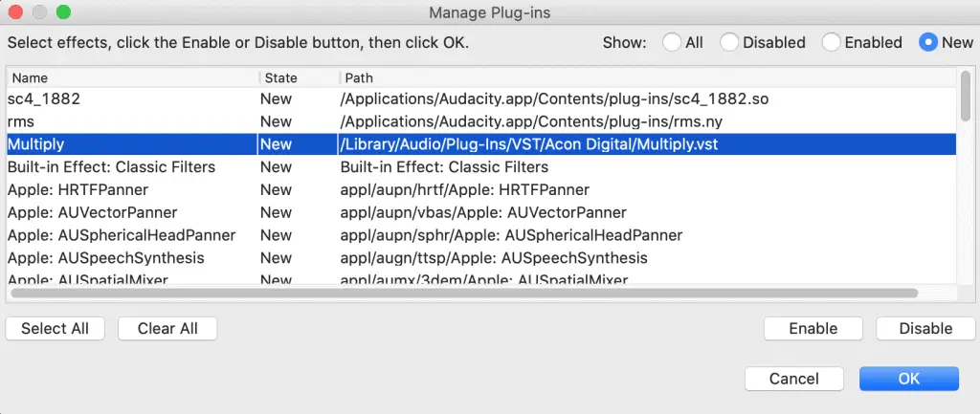Cancel the Manage Plug-ins dialog

793,379
